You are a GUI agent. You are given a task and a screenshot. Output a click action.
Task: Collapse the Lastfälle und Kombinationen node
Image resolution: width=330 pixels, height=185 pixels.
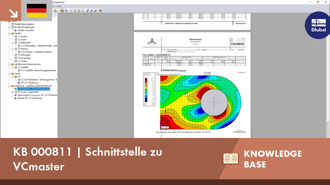[9, 64]
